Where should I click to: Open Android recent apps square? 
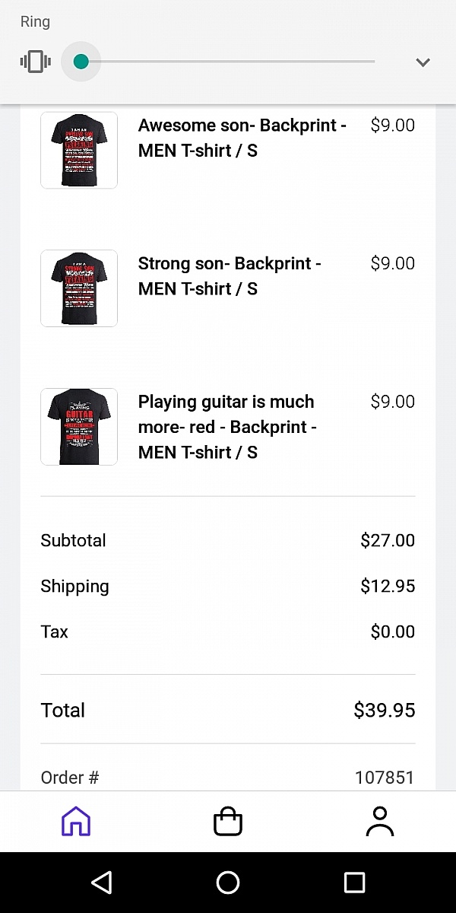pos(354,883)
